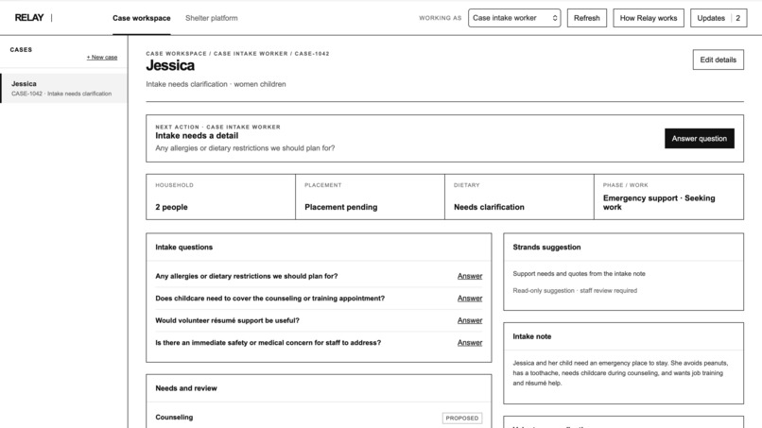Click the Counseling need row
This screenshot has width=762, height=428.
[319, 418]
